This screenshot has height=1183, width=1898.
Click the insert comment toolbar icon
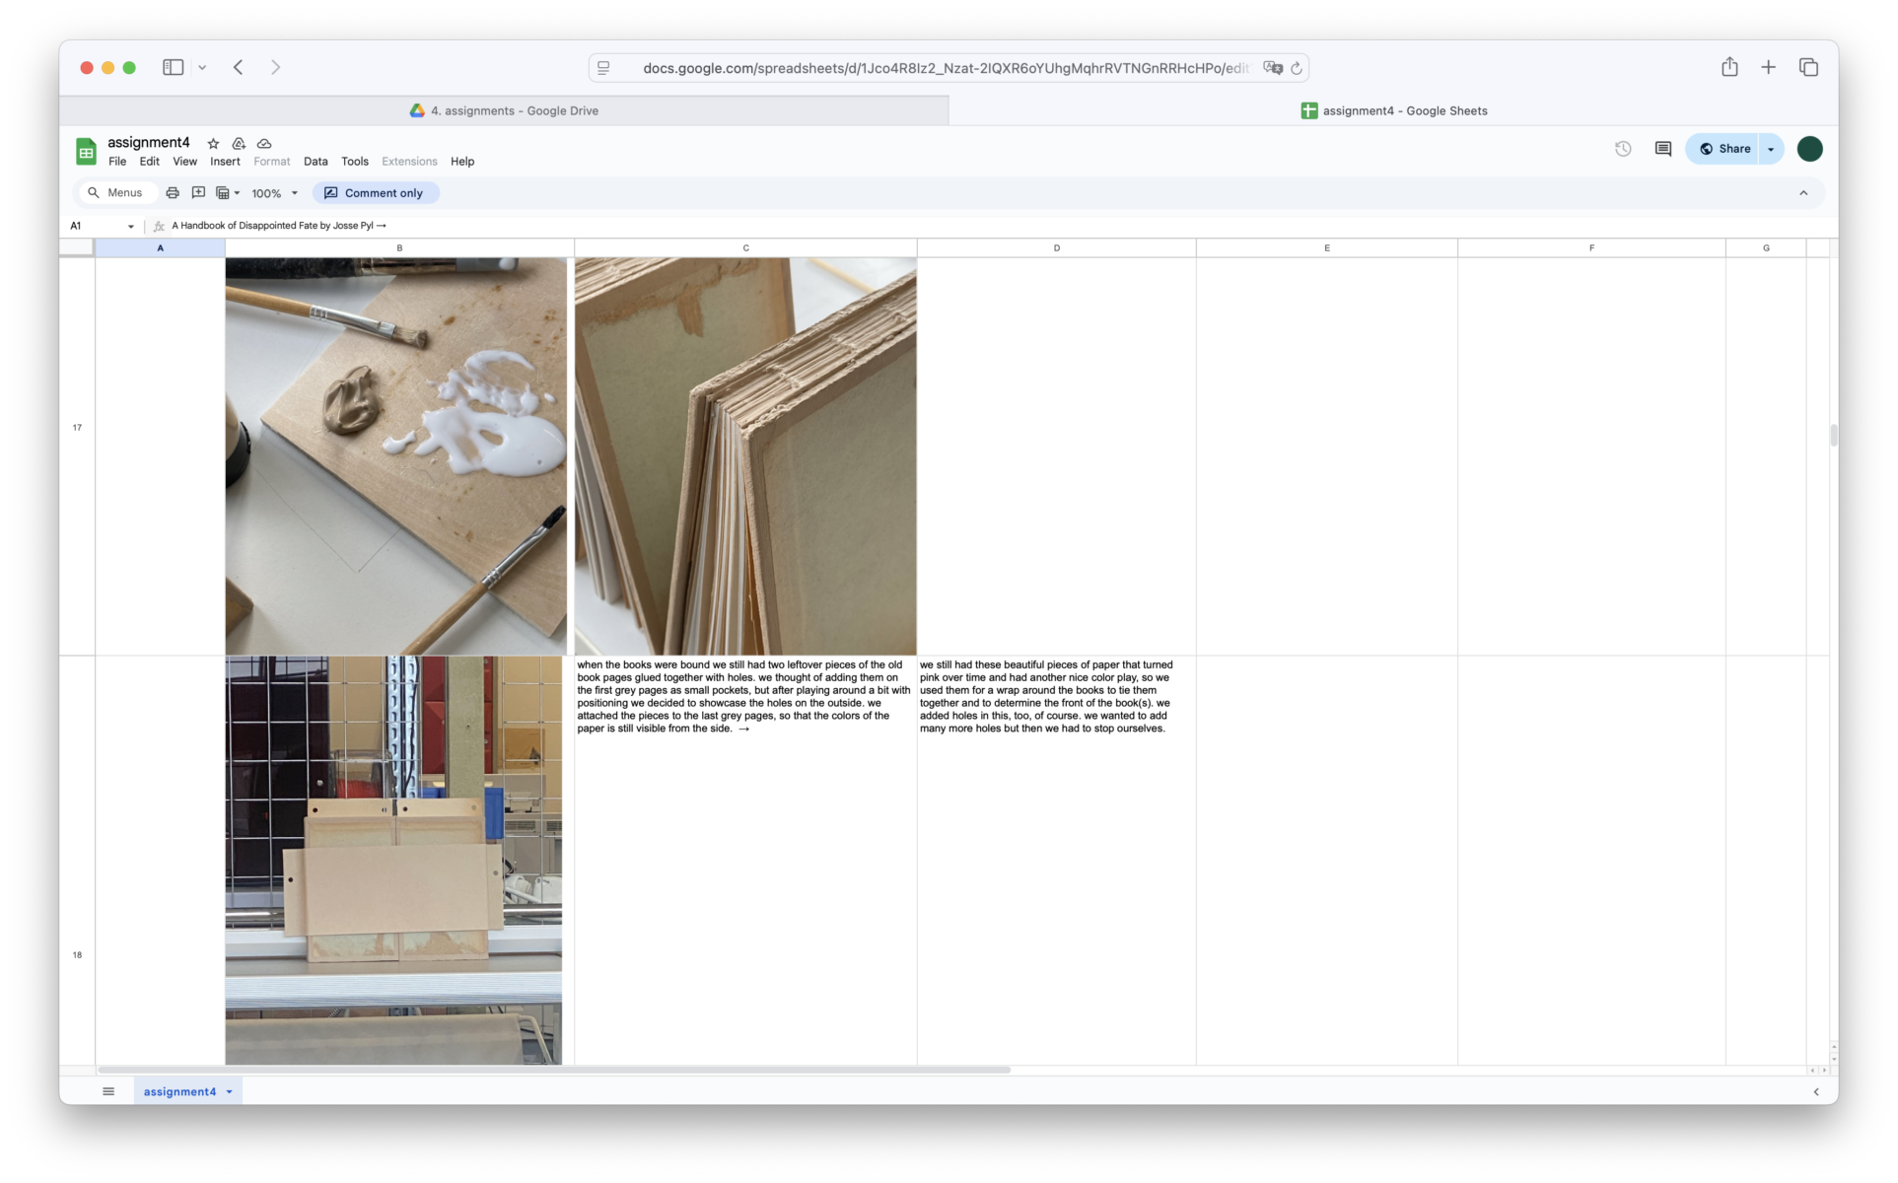click(x=198, y=193)
